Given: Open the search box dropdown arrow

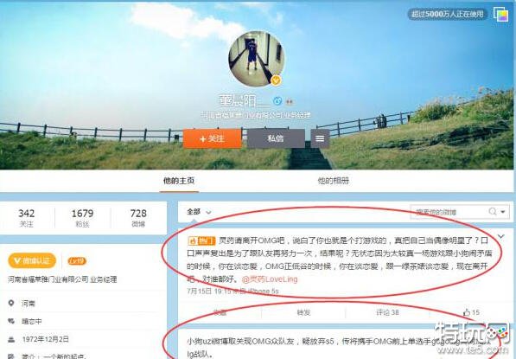Looking at the screenshot, I should (503, 212).
